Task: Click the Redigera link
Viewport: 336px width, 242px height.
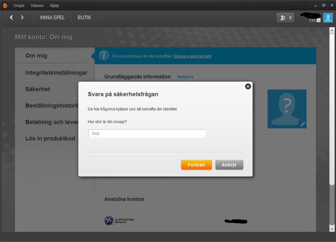Action: [x=185, y=77]
